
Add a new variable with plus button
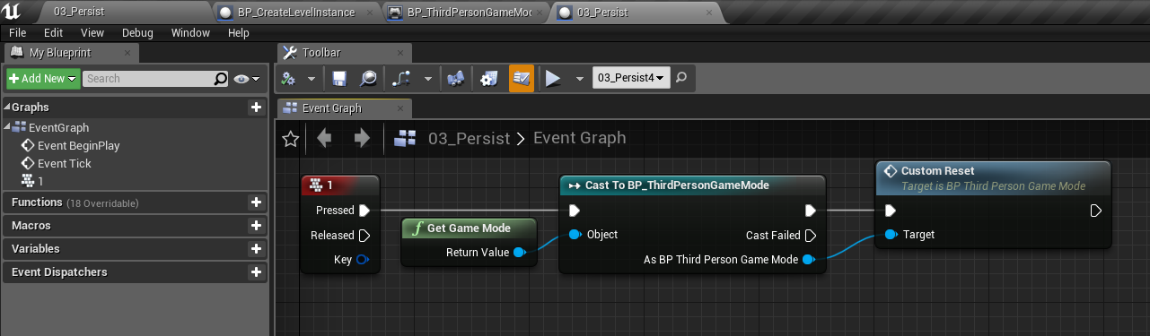[x=256, y=249]
